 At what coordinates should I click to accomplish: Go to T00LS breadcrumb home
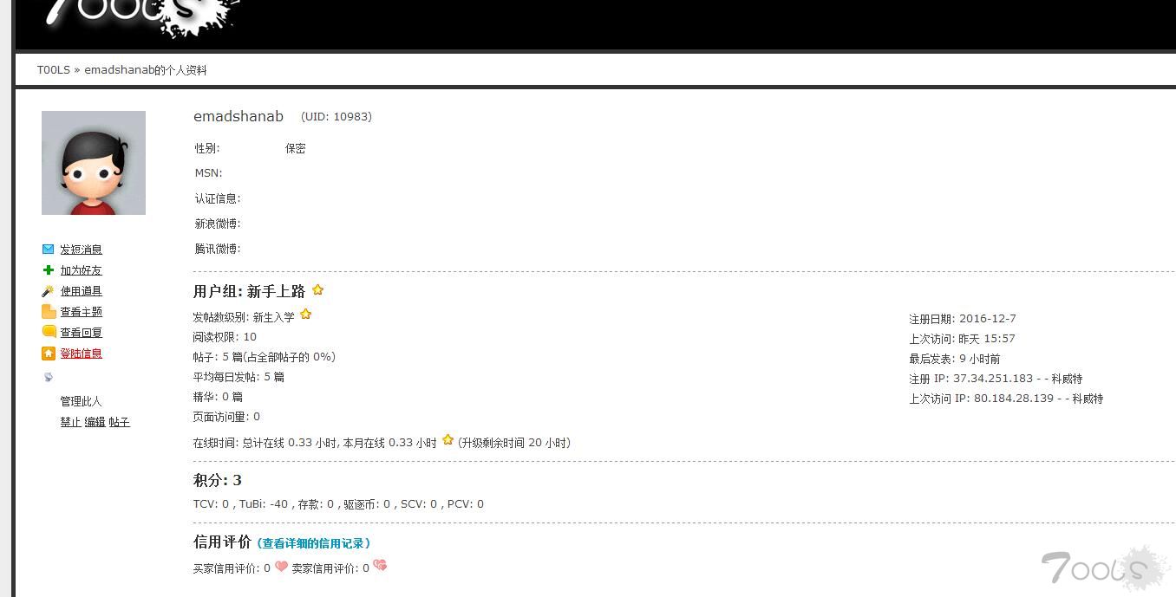click(53, 70)
